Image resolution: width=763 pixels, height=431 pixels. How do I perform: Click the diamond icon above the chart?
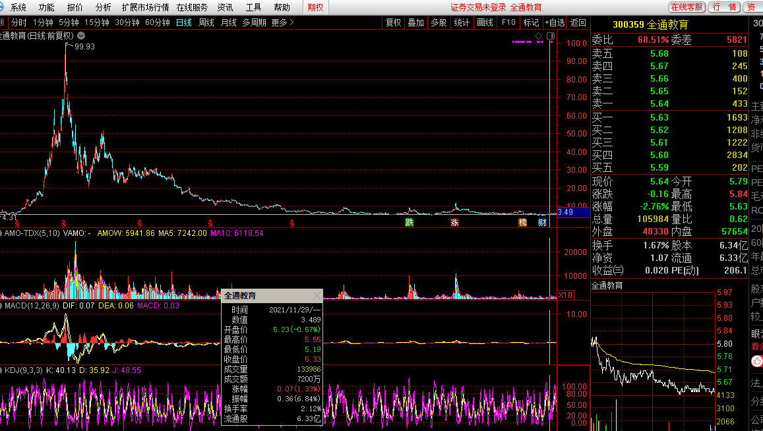click(x=538, y=36)
